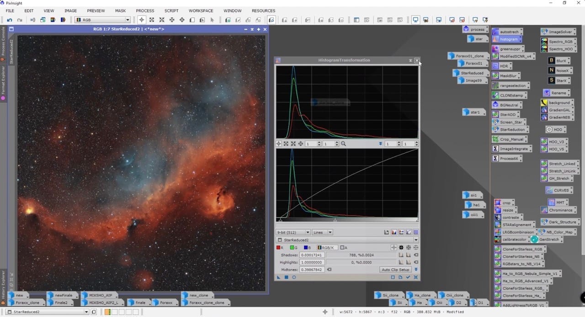Open the StarReduced2 view selector in status bar
585x317 pixels.
pyautogui.click(x=47, y=312)
